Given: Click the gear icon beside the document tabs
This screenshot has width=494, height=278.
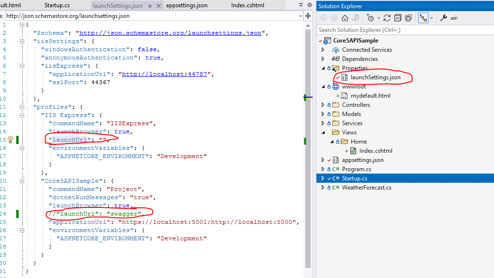Looking at the screenshot, I should [310, 5].
